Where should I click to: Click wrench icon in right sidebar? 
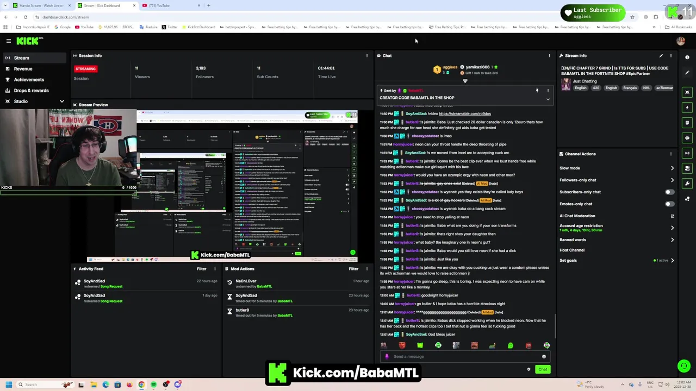(x=687, y=184)
